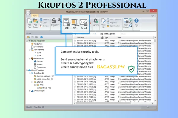Click the green refresh arrows icon

coord(131,20)
